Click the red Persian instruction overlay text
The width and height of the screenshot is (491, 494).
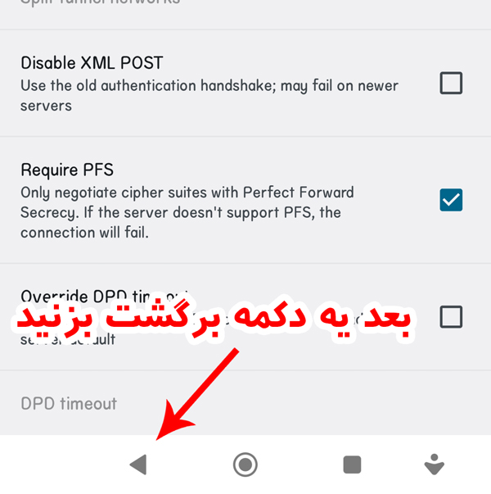(x=214, y=318)
